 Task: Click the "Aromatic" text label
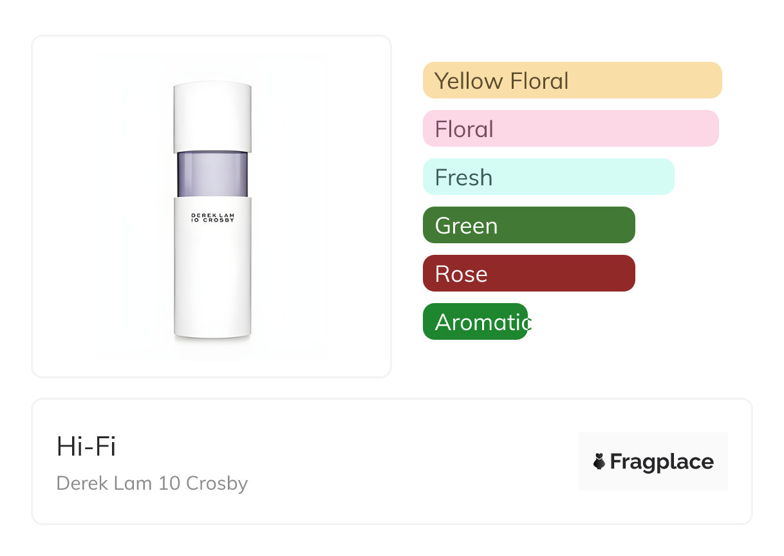482,322
